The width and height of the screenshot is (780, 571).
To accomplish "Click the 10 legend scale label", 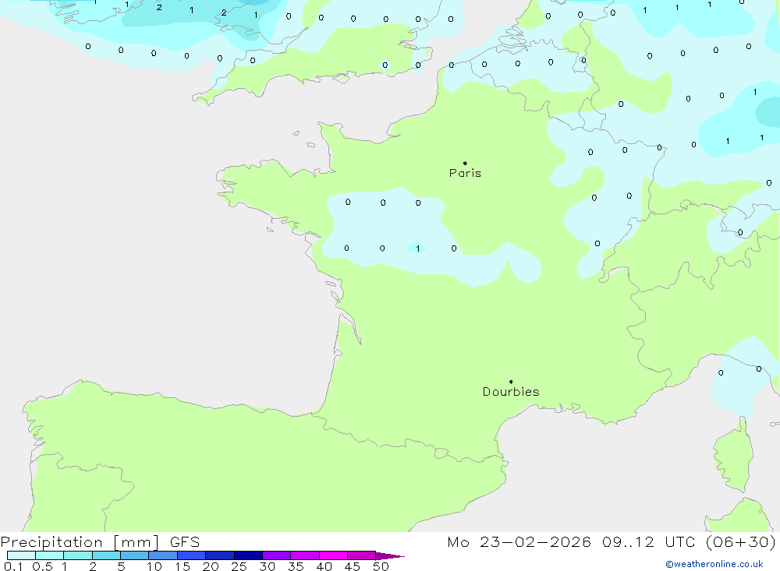I will (x=154, y=566).
